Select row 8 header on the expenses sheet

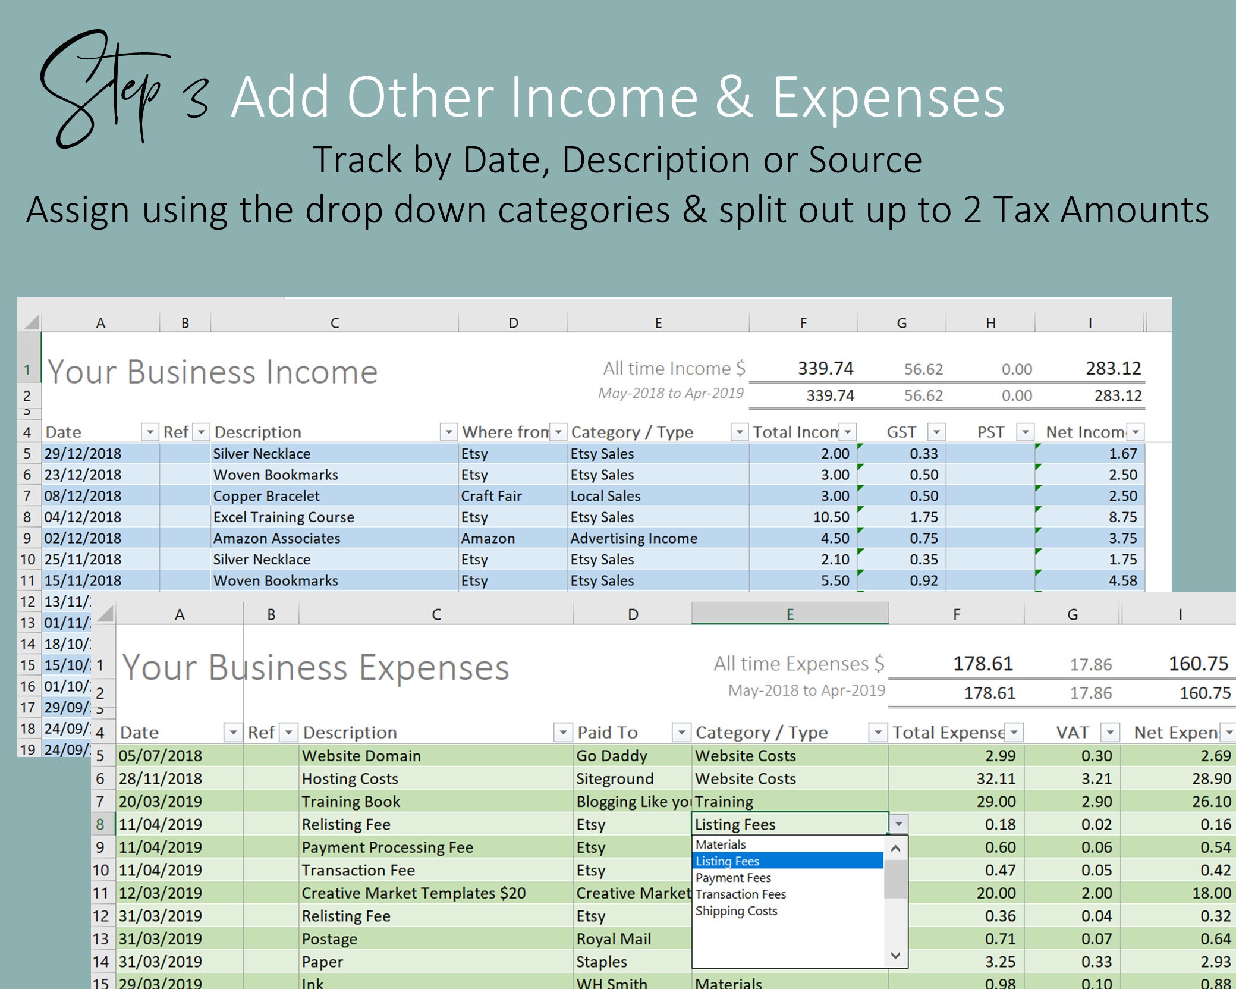pos(100,824)
